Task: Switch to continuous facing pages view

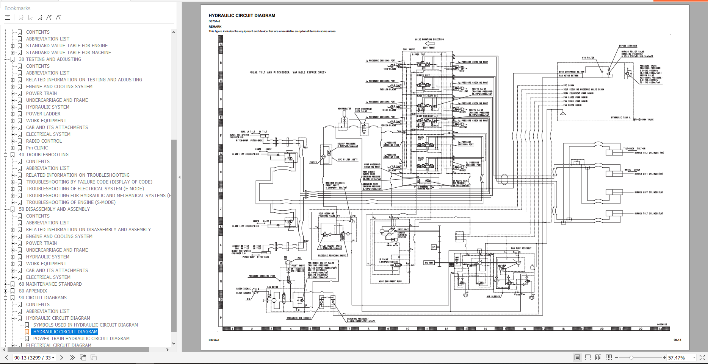Action: click(x=609, y=358)
